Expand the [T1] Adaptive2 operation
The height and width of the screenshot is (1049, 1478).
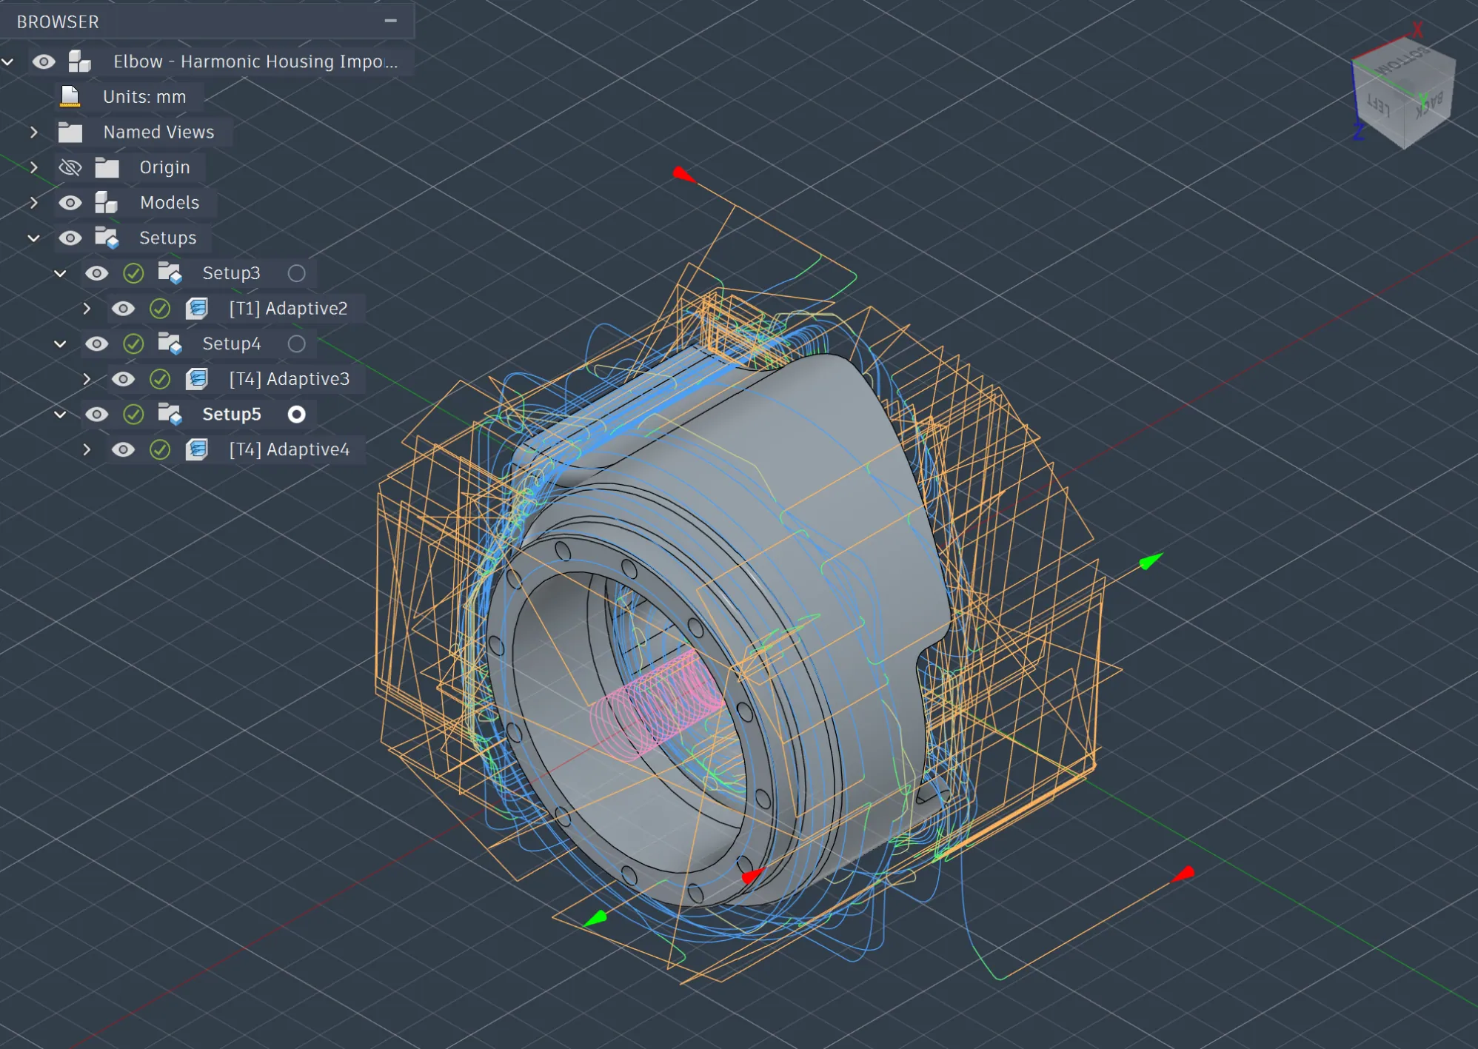(x=87, y=308)
